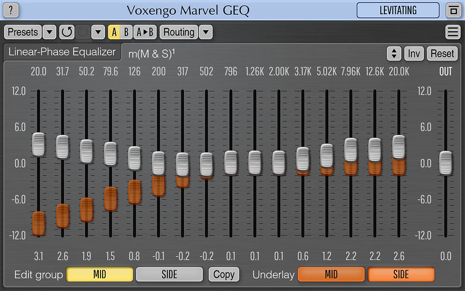This screenshot has height=291, width=465.
Task: Click the 5.02K band slider handle
Action: point(327,155)
